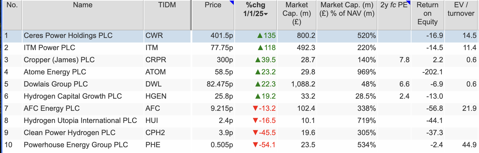Open the %chg 1/1/25 sort dropdown arrow
Image resolution: width=479 pixels, height=153 pixels.
(x=266, y=14)
